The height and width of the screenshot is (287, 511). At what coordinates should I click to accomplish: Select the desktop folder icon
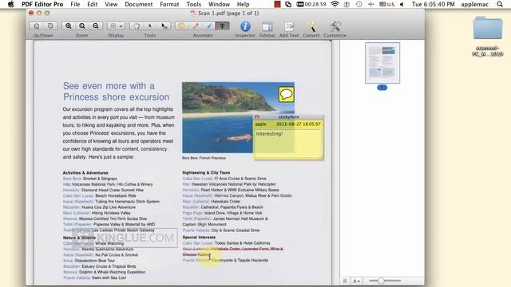click(488, 29)
